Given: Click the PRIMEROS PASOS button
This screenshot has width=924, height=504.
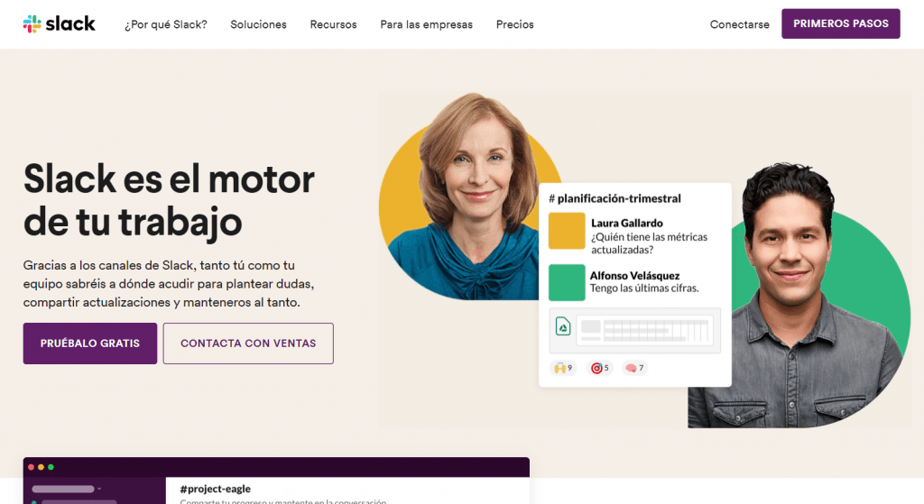Looking at the screenshot, I should (x=840, y=23).
